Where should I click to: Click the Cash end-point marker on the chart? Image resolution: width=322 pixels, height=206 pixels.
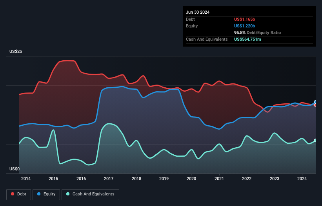[315, 141]
